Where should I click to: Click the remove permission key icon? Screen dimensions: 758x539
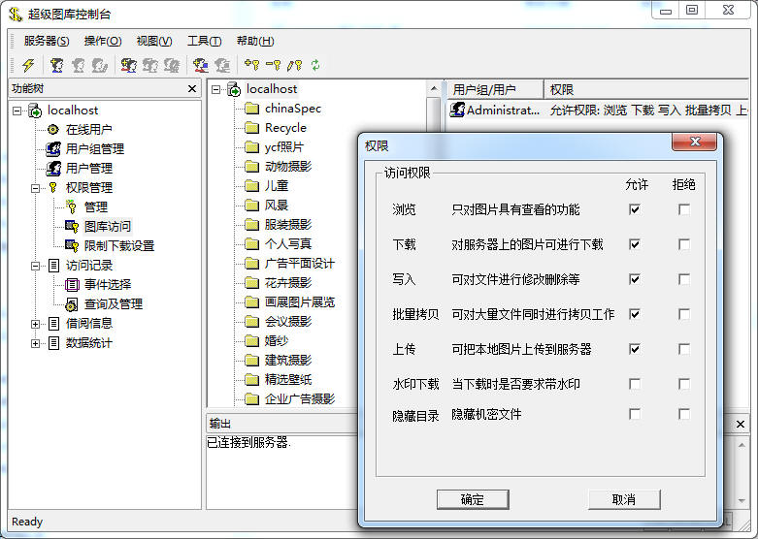tap(273, 65)
